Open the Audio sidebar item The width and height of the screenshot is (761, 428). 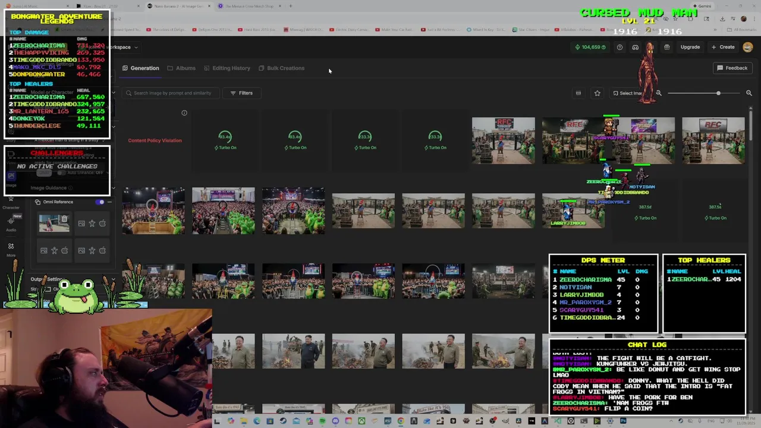click(11, 224)
